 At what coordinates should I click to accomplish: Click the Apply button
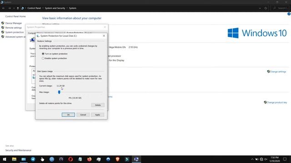tap(97, 115)
